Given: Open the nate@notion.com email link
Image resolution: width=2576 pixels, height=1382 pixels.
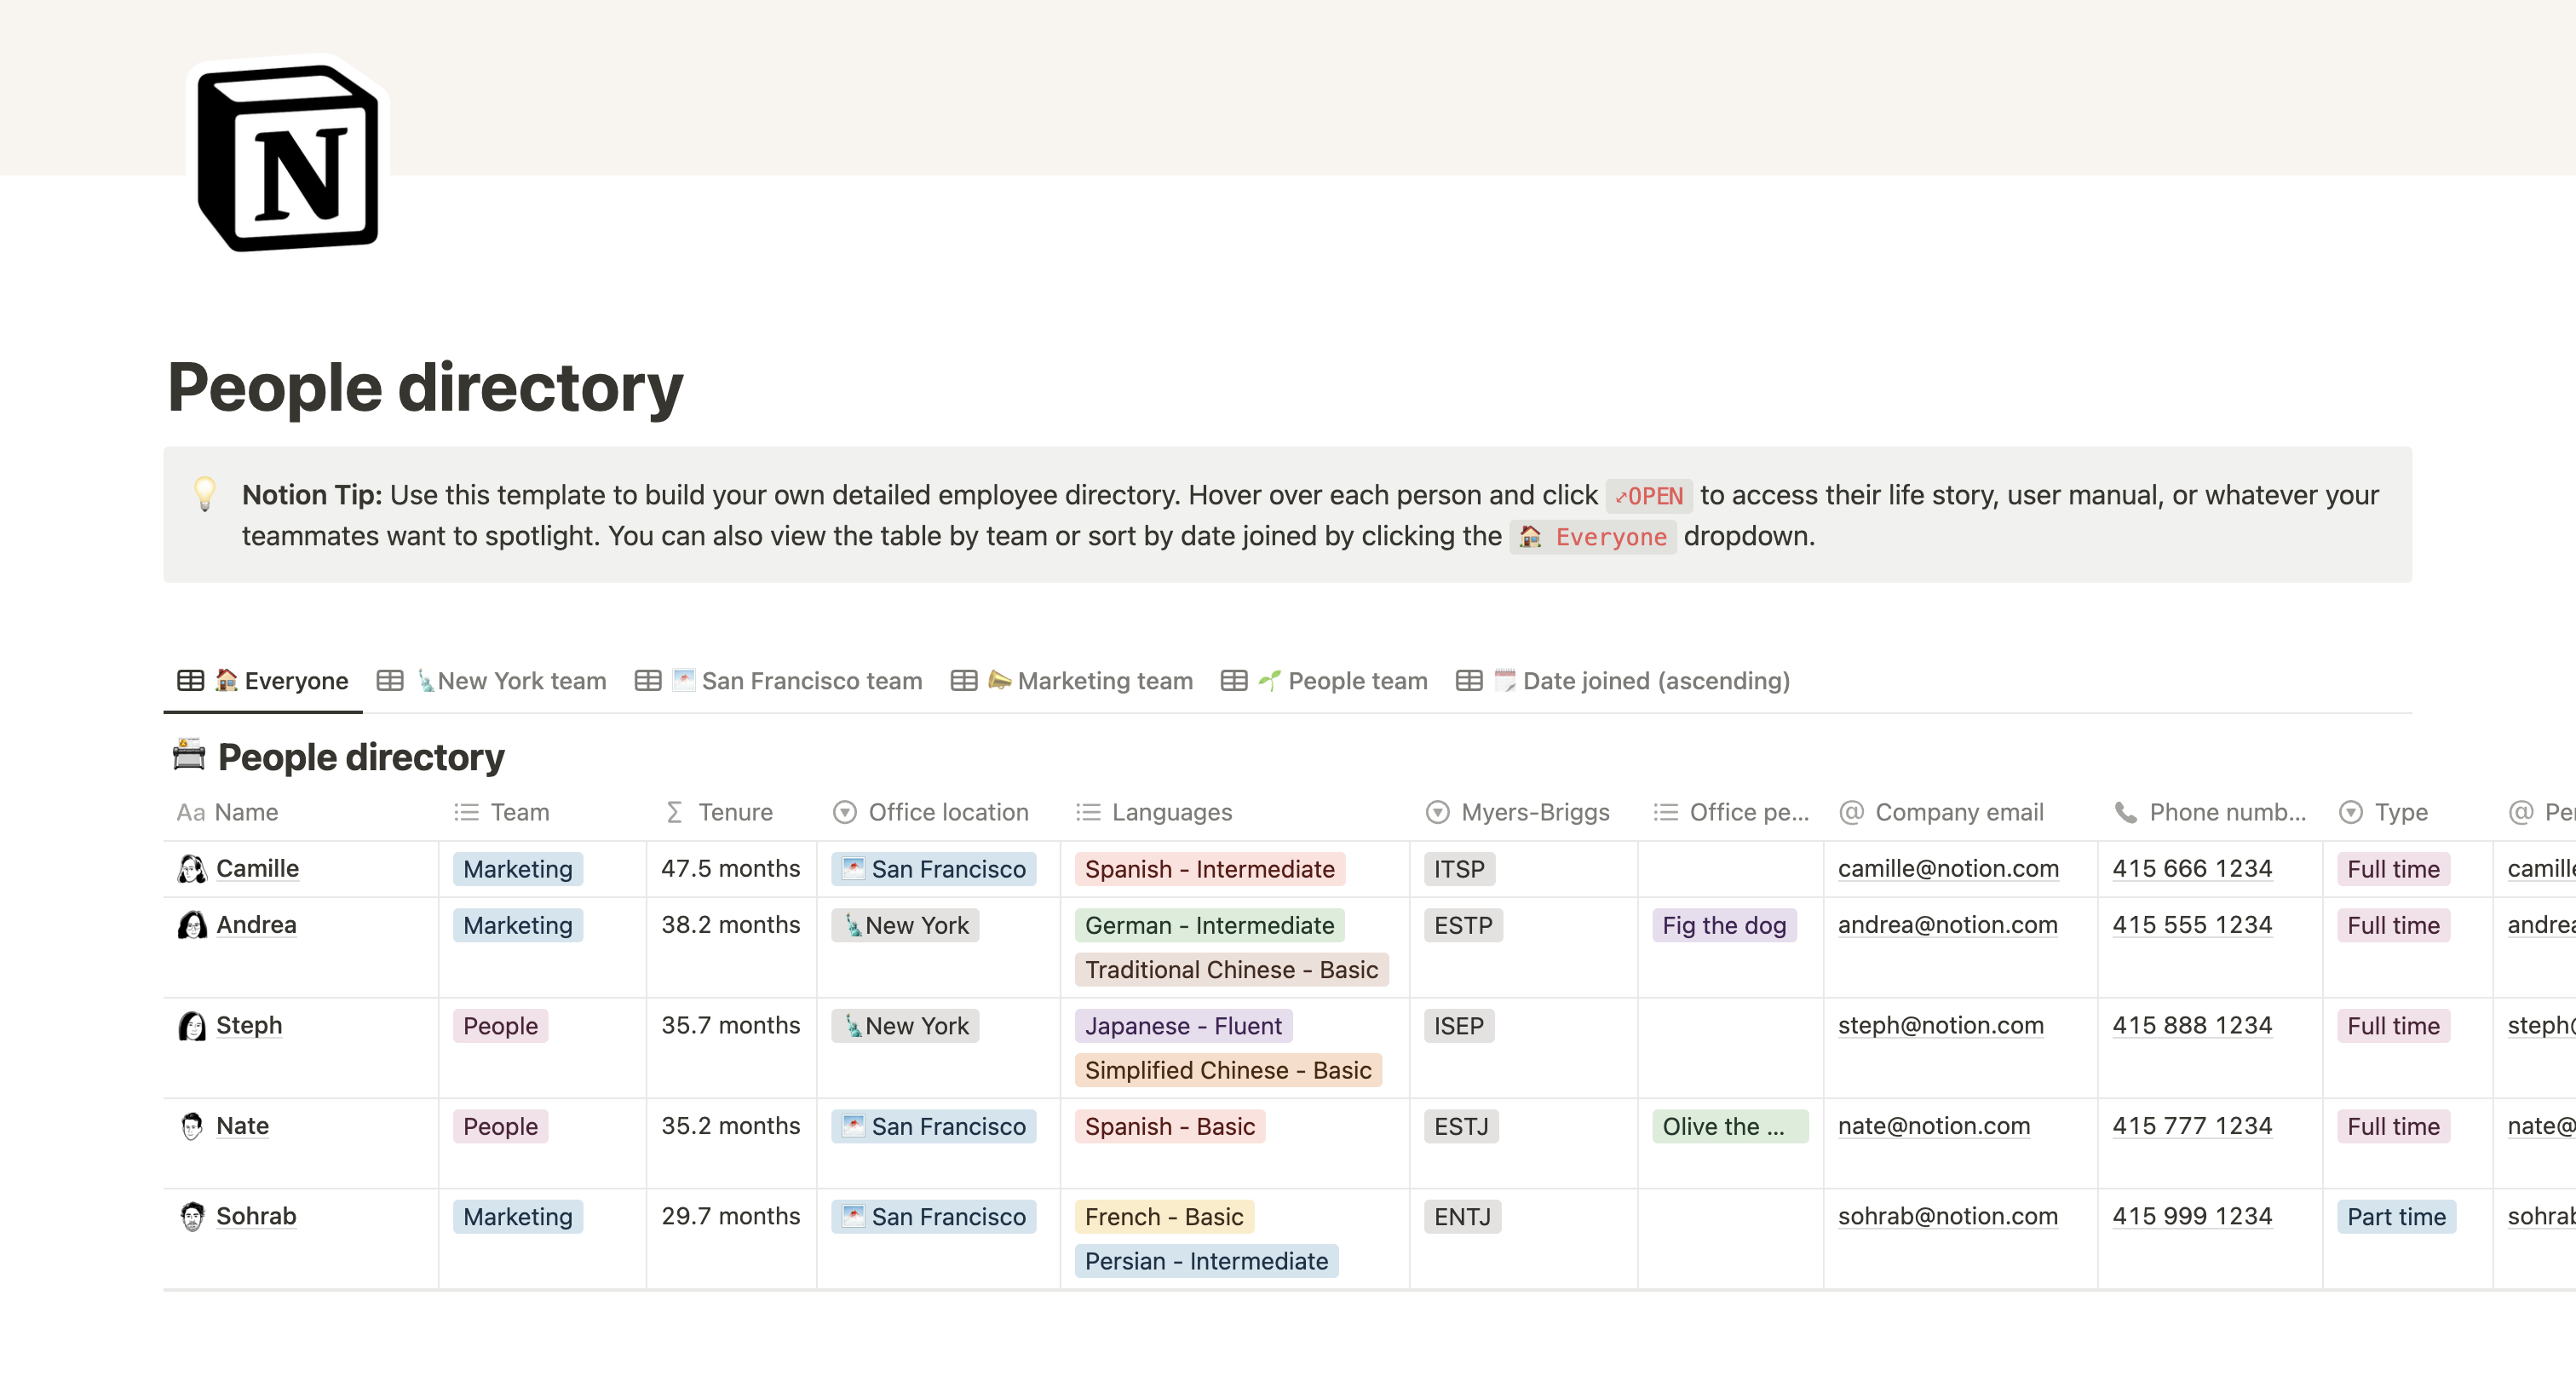Looking at the screenshot, I should tap(1933, 1126).
